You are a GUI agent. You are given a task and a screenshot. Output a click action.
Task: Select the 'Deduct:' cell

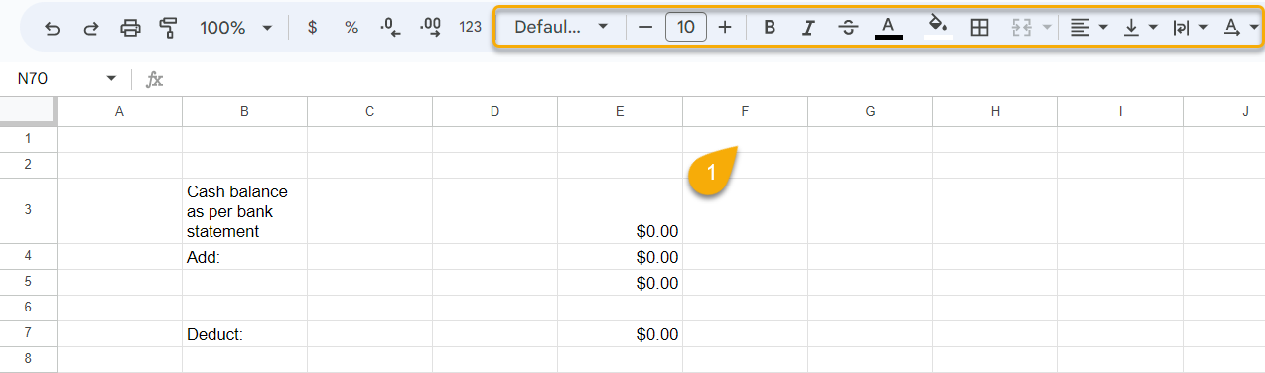pos(245,334)
